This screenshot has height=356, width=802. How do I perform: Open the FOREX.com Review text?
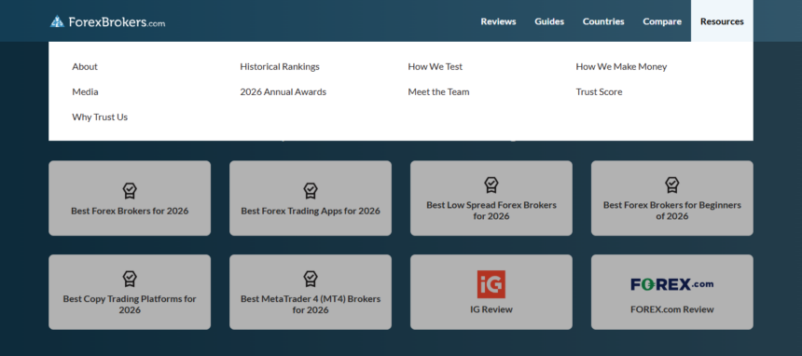[672, 309]
